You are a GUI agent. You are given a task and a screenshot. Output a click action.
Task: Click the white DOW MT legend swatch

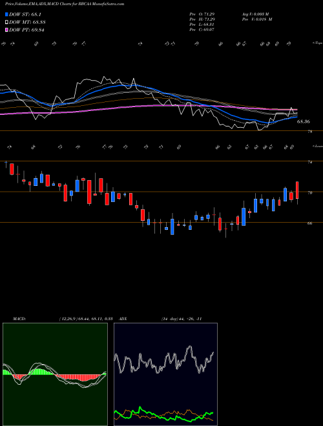(x=7, y=23)
